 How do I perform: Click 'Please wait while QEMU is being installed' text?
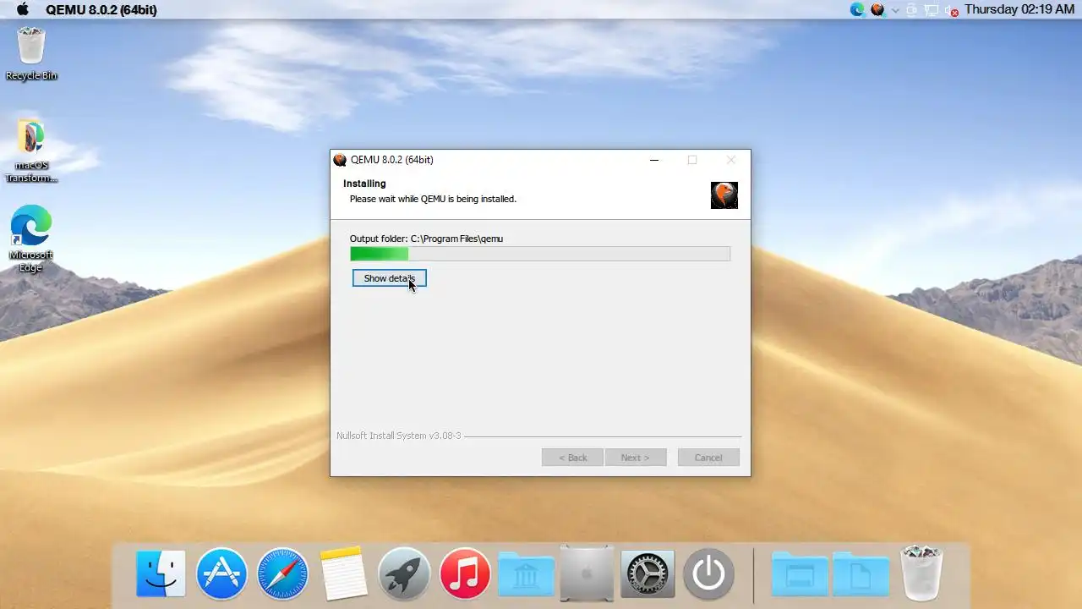[433, 199]
